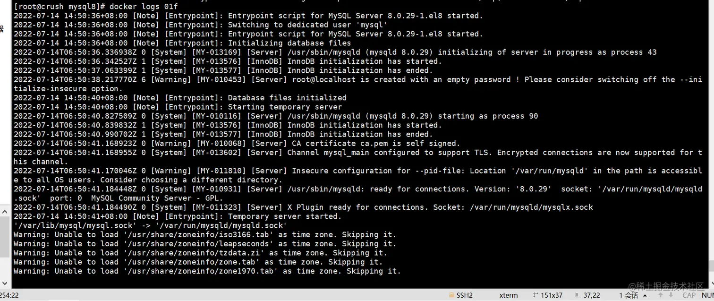Click the SSH2 lock icon in status bar
This screenshot has height=301, width=714.
click(451, 295)
